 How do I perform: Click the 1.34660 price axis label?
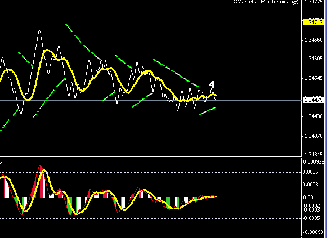tap(313, 39)
